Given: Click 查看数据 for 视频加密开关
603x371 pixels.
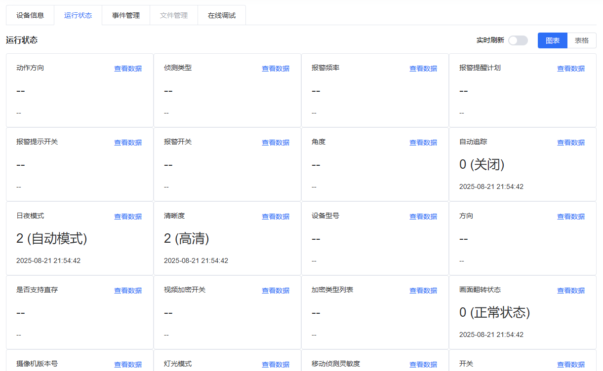Looking at the screenshot, I should pos(276,291).
